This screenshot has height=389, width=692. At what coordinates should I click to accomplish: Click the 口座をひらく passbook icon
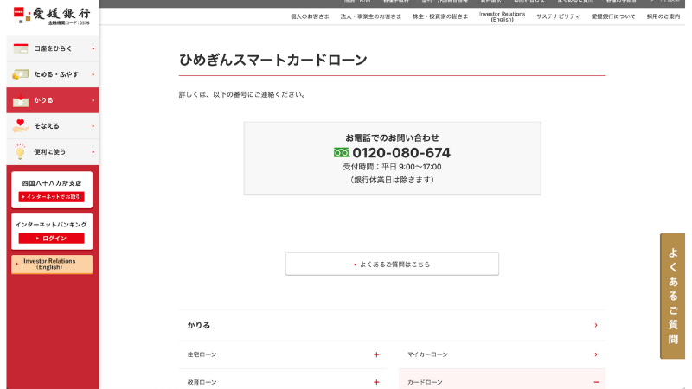tap(20, 48)
